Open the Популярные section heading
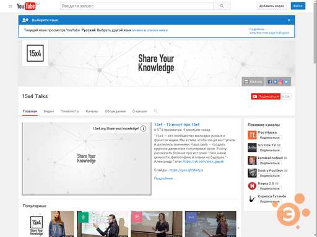317x237 pixels. [35, 206]
